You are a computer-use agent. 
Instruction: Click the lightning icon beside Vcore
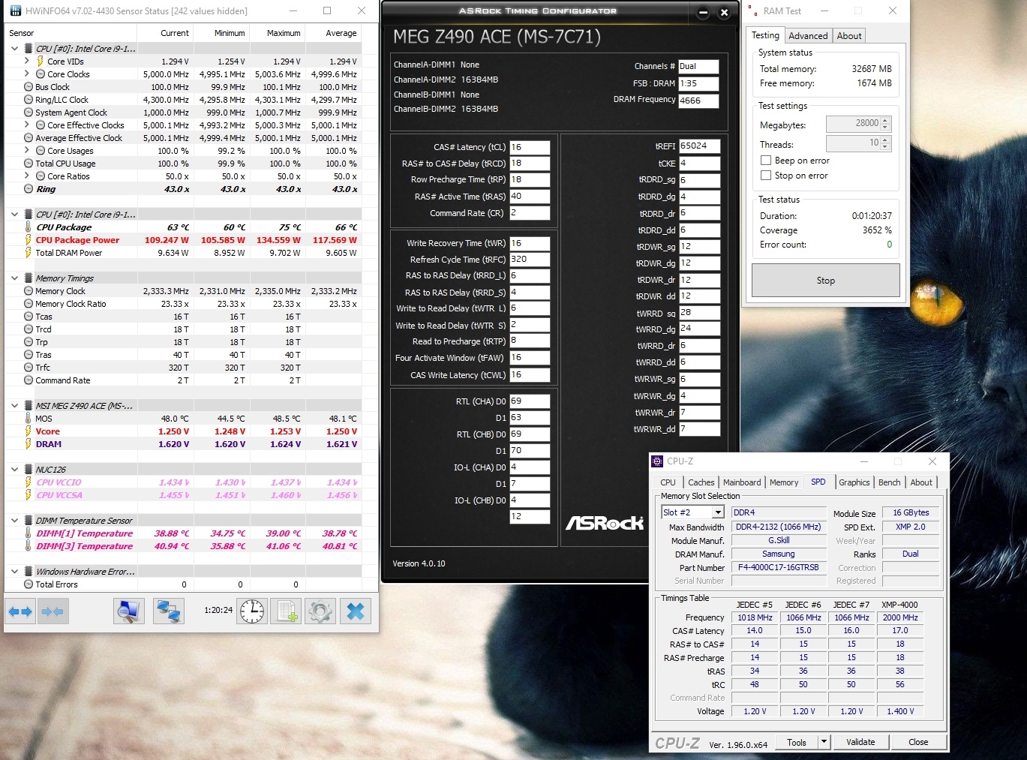pos(29,431)
